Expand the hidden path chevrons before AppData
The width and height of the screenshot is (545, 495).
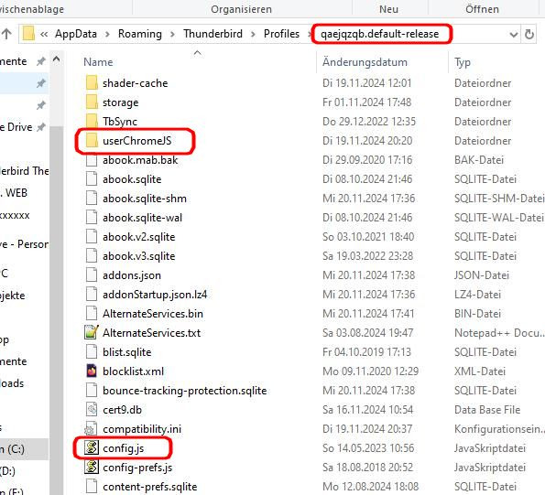click(x=44, y=34)
